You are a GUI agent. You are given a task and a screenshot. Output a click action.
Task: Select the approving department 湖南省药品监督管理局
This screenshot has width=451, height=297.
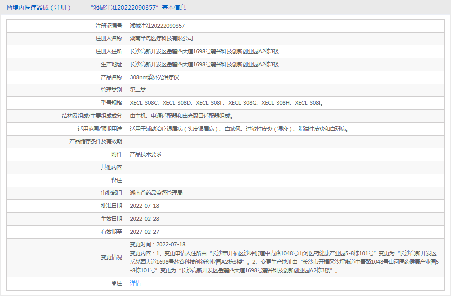click(x=156, y=193)
